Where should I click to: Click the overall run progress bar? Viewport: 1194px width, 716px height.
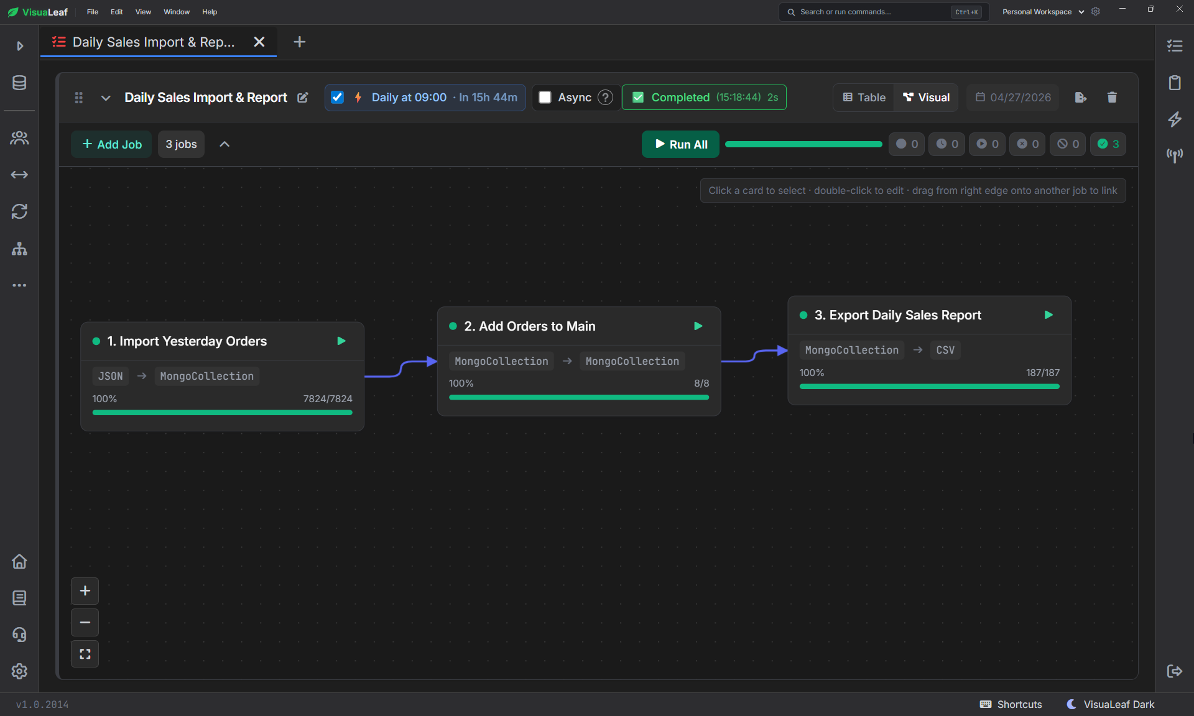pyautogui.click(x=803, y=144)
